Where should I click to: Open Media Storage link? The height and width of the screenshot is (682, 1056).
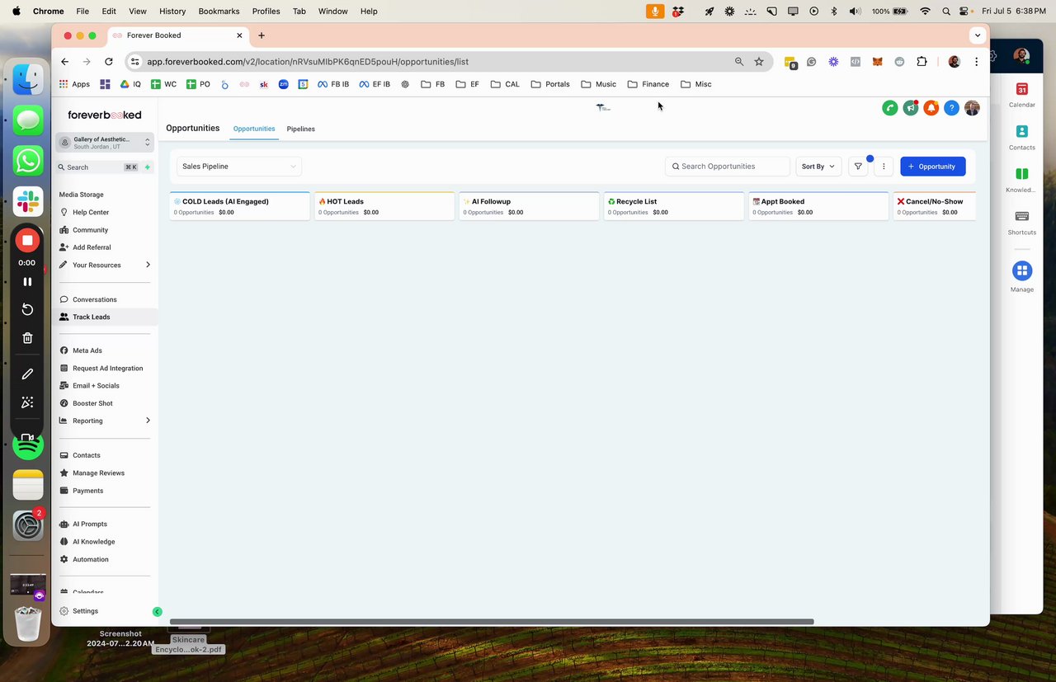click(82, 195)
